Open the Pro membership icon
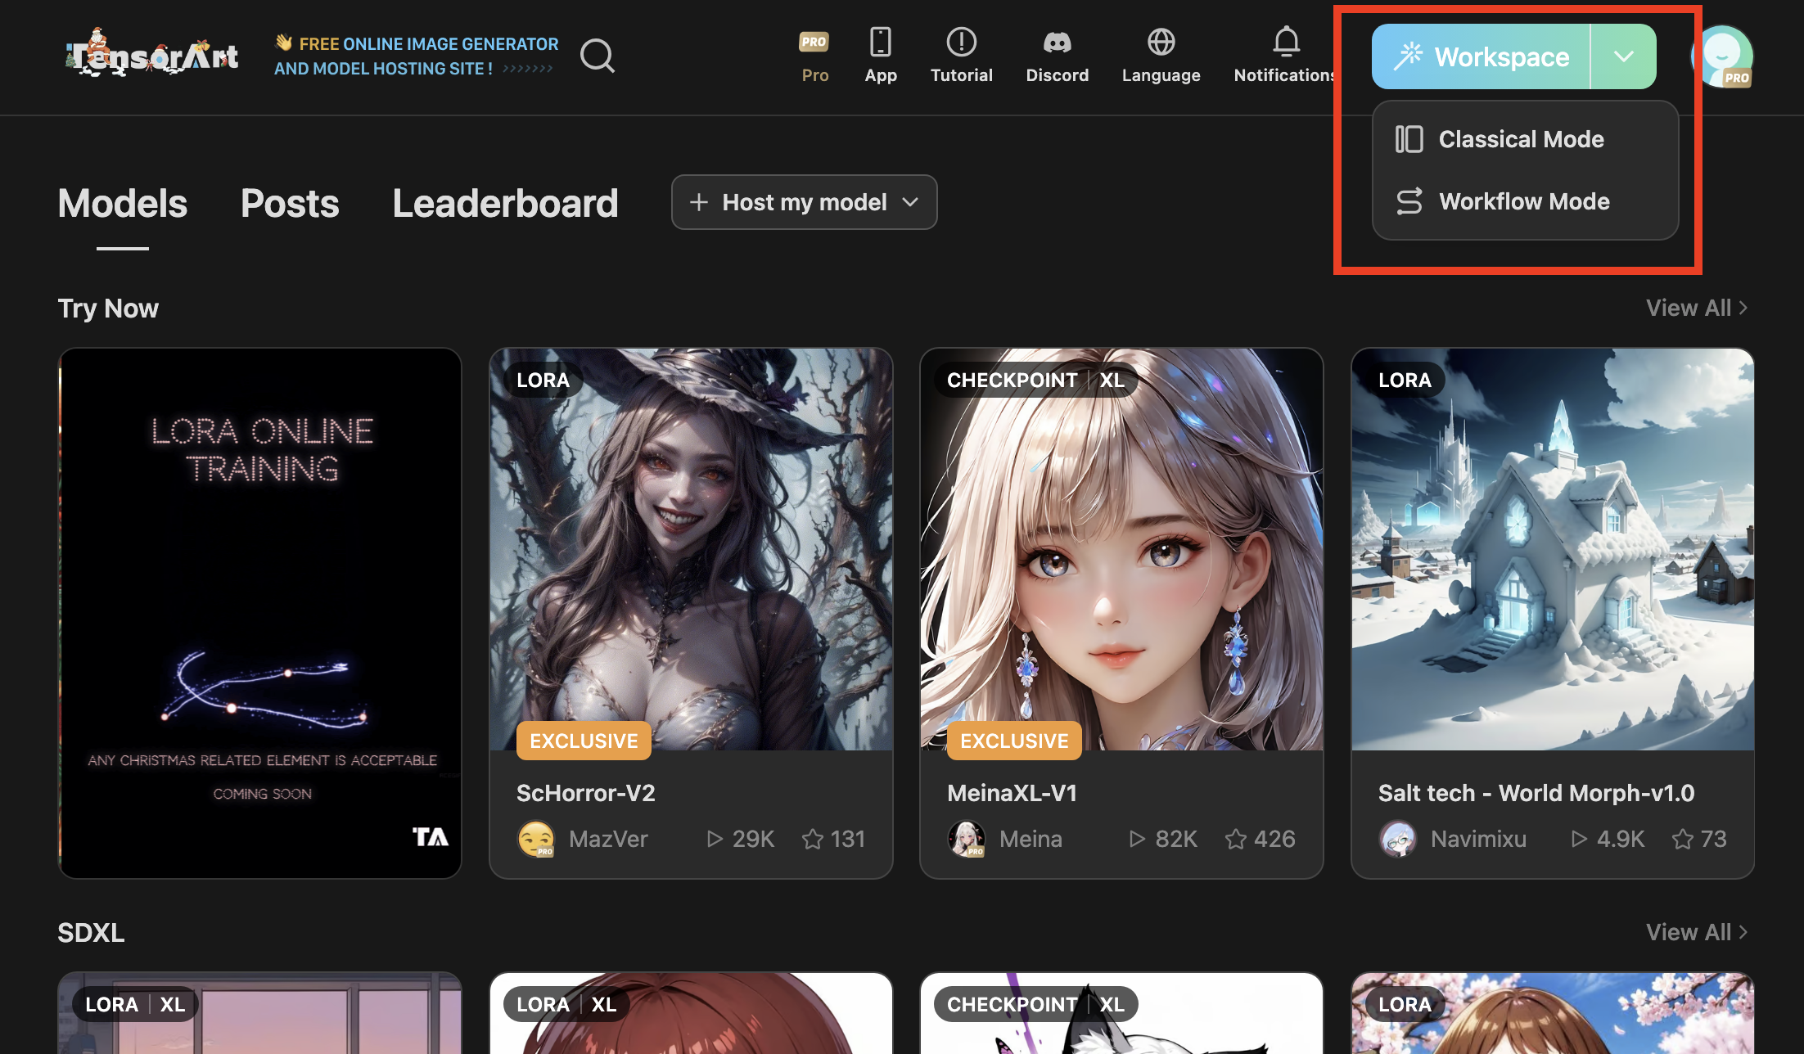The width and height of the screenshot is (1804, 1054). pyautogui.click(x=814, y=42)
